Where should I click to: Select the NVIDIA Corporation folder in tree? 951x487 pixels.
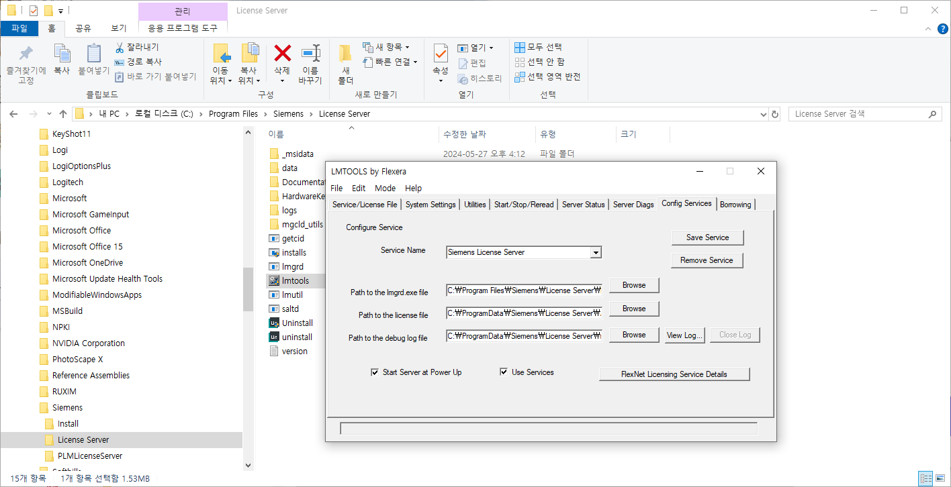(89, 343)
